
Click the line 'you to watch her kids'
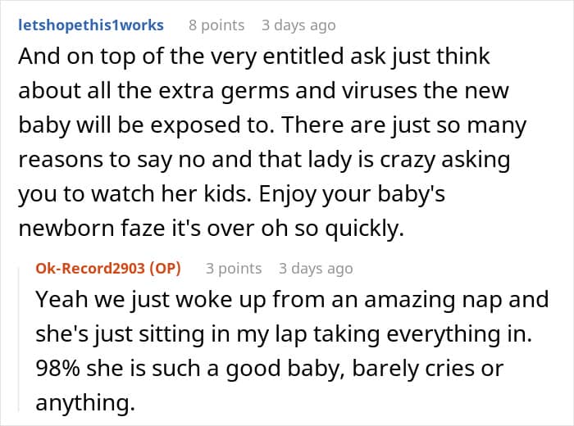tap(232, 194)
